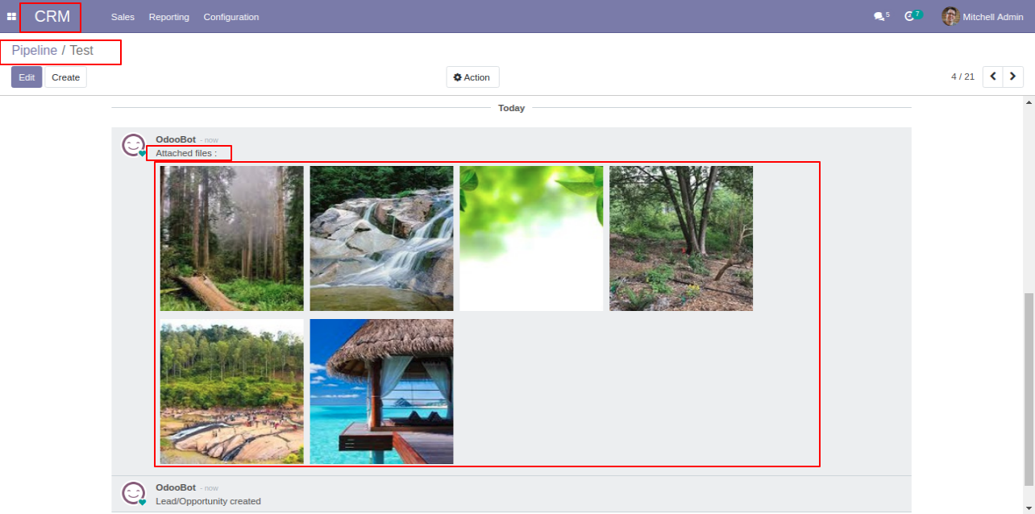The width and height of the screenshot is (1035, 514).
Task: Click OdooBot avatar on Attached files message
Action: pos(133,146)
